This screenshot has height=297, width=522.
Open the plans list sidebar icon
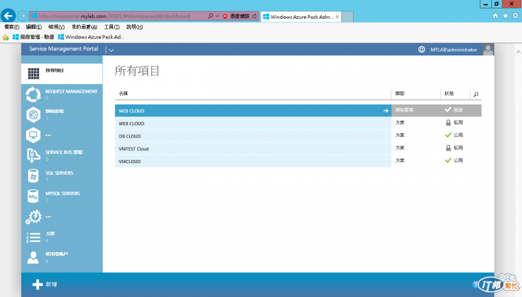click(33, 237)
